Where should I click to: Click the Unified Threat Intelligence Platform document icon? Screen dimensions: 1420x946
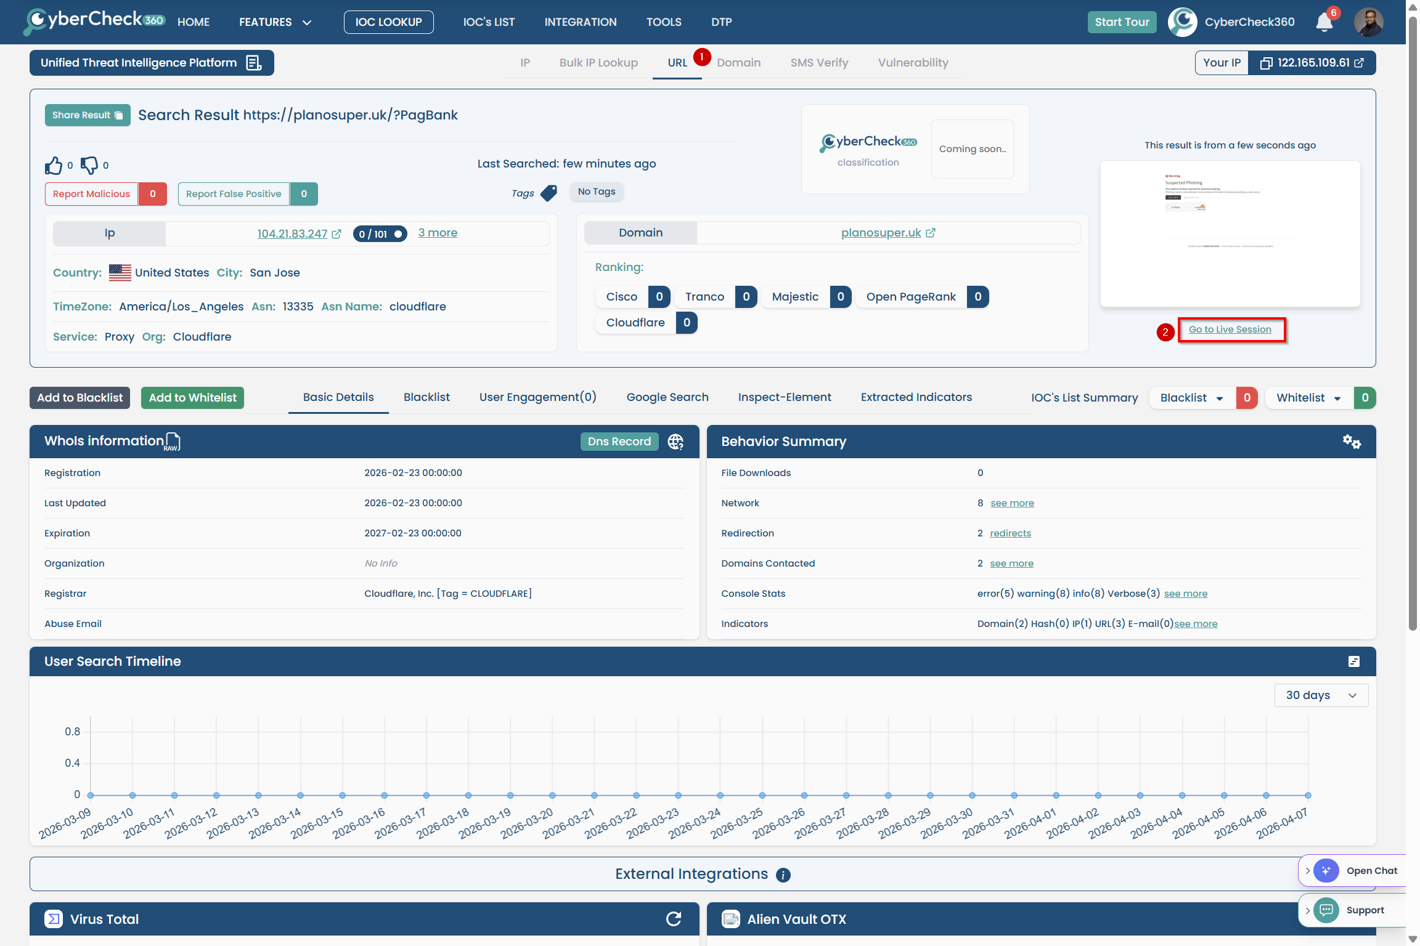pos(254,63)
